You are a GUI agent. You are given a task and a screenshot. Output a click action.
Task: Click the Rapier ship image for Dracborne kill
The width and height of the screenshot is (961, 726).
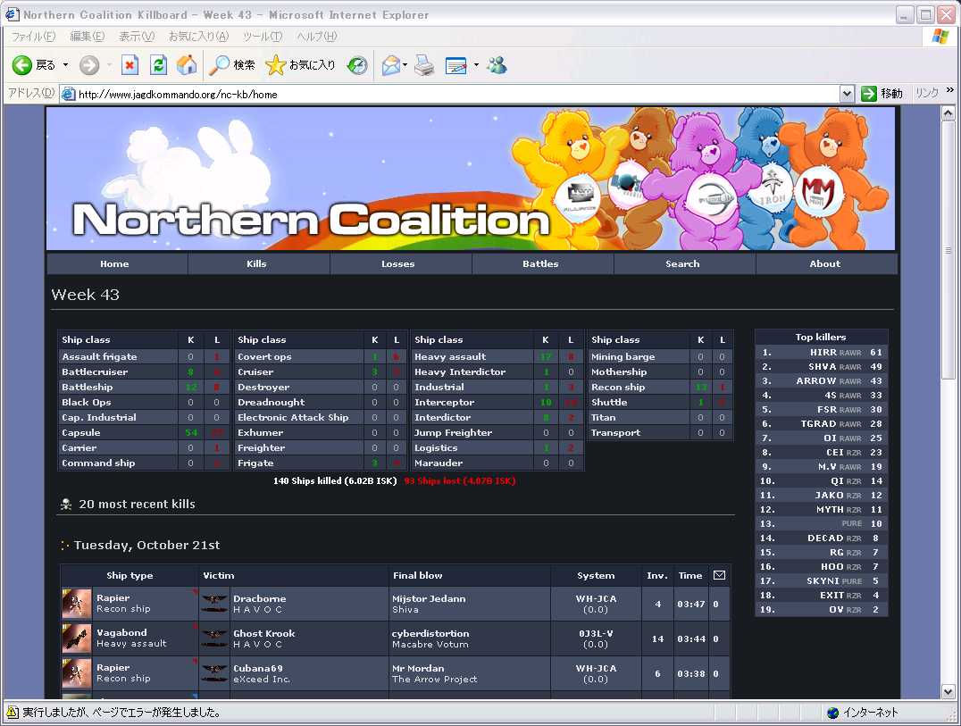pos(77,604)
